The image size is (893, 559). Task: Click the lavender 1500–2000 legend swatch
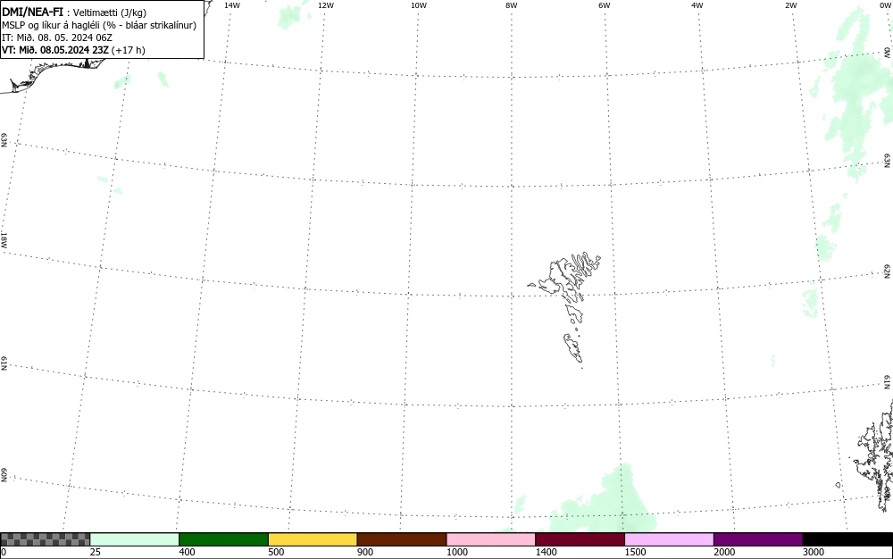(669, 539)
